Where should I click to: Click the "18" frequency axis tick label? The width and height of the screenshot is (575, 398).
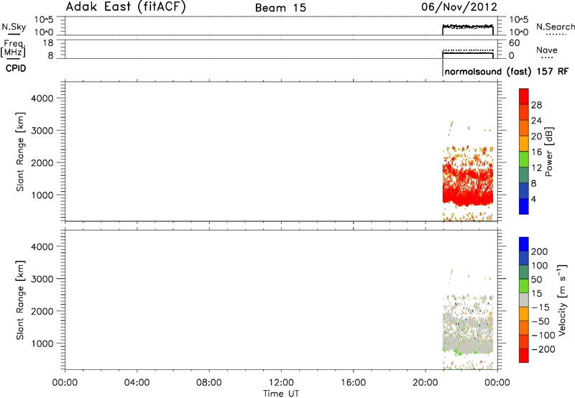point(48,43)
